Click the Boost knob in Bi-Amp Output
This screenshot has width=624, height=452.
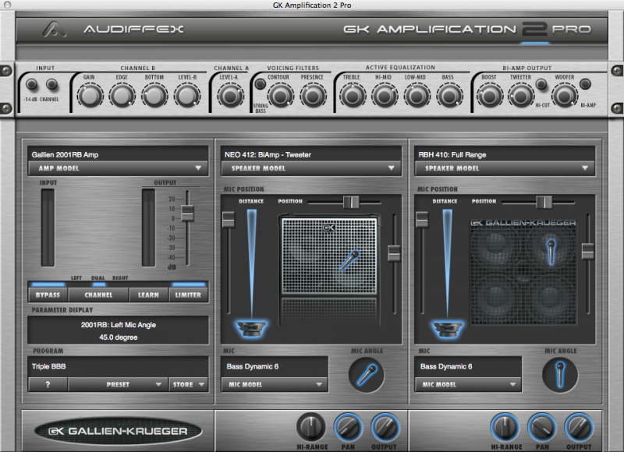tap(490, 96)
